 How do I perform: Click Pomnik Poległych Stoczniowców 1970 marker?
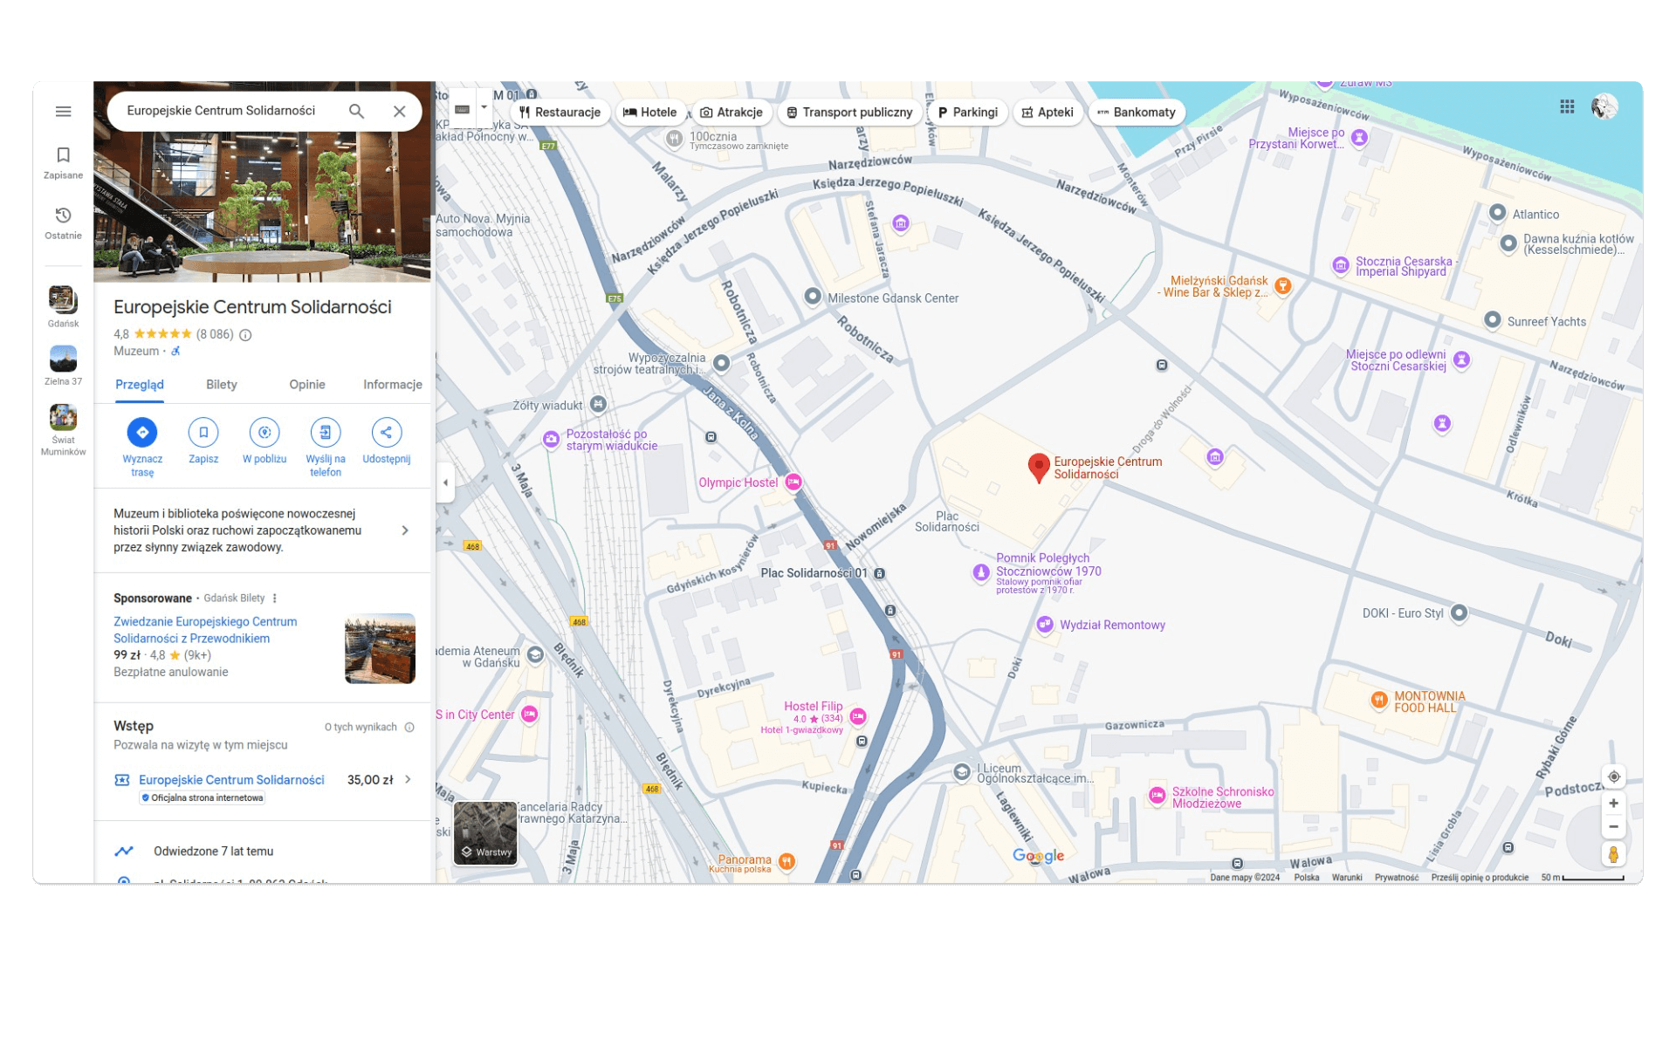980,572
